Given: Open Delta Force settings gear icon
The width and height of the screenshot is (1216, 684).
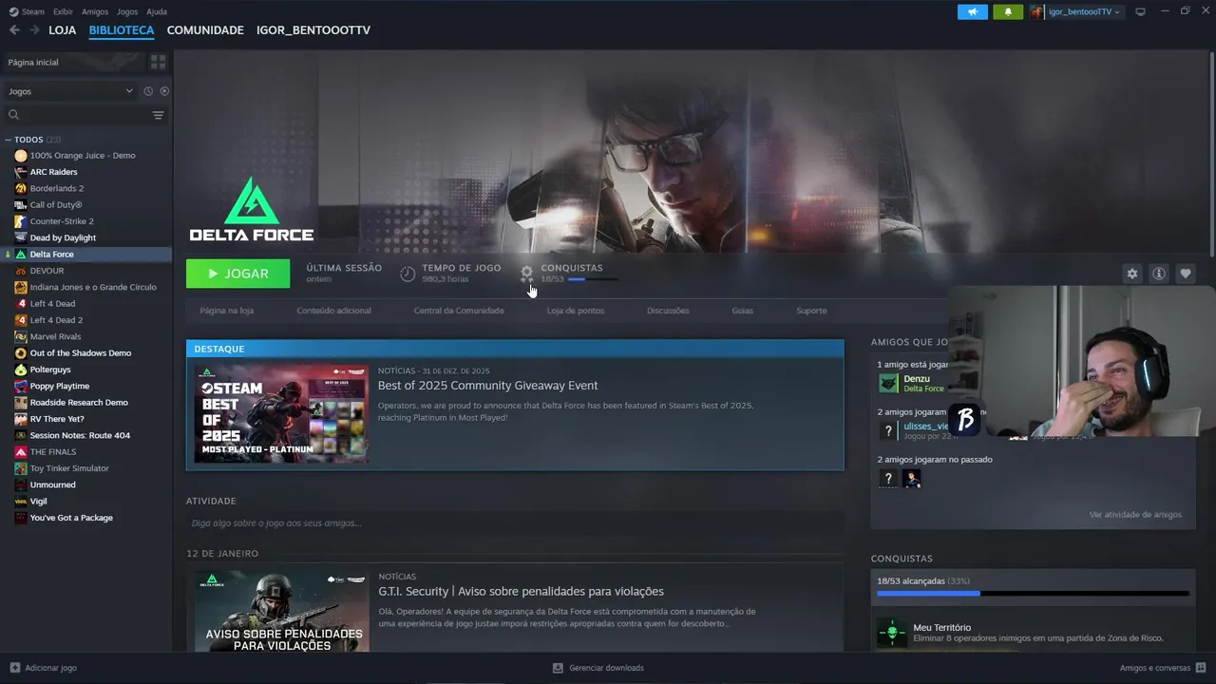Looking at the screenshot, I should click(x=1131, y=274).
